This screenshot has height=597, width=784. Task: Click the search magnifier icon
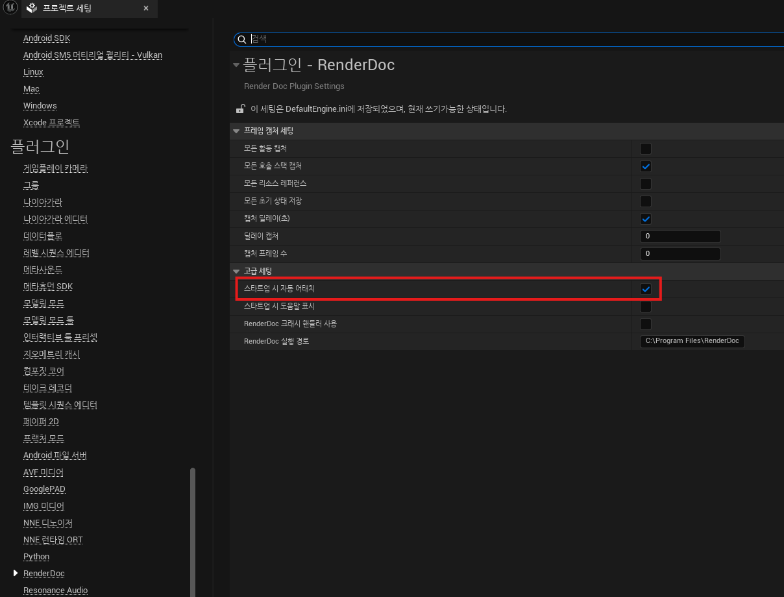coord(241,40)
